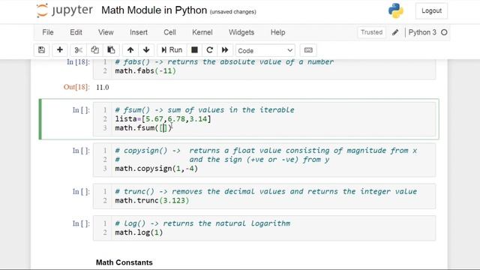This screenshot has width=480, height=270.
Task: Click the copysign() comment first line
Action: point(265,151)
